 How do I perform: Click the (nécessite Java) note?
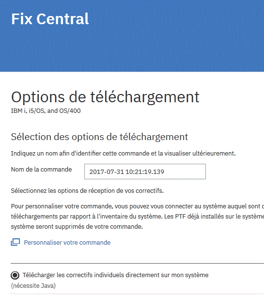point(33,286)
